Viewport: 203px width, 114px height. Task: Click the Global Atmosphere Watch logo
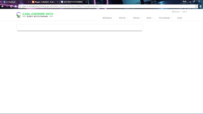[x=35, y=15]
